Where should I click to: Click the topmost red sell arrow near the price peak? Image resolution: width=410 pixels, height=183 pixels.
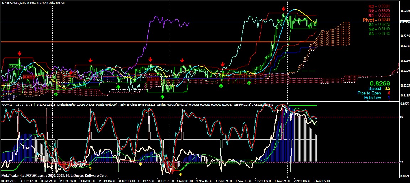[284, 9]
